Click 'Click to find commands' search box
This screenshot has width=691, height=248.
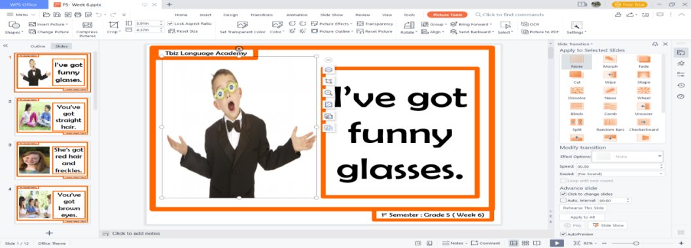pos(509,14)
